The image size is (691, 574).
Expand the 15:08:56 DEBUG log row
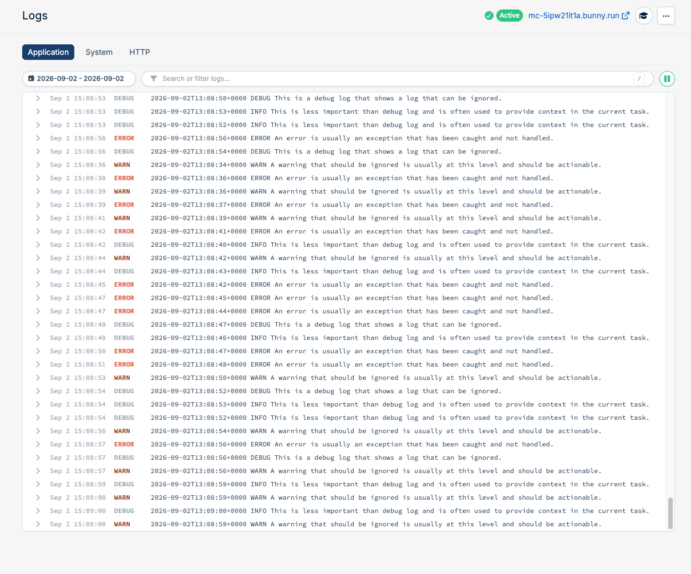point(38,151)
